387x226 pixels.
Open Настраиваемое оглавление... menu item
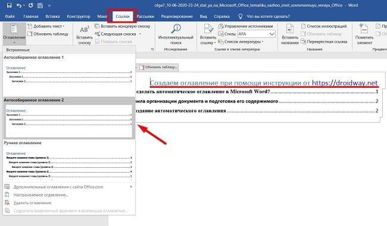click(x=69, y=195)
